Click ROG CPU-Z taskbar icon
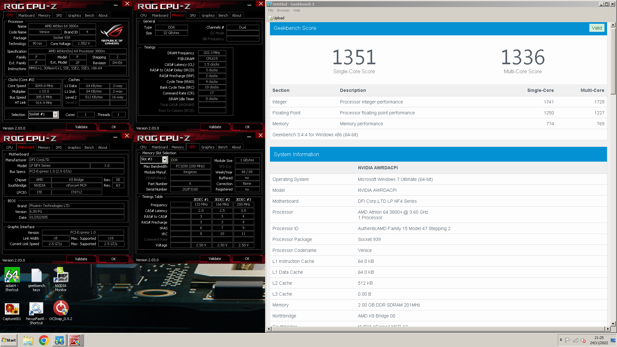The width and height of the screenshot is (617, 347). point(75,340)
